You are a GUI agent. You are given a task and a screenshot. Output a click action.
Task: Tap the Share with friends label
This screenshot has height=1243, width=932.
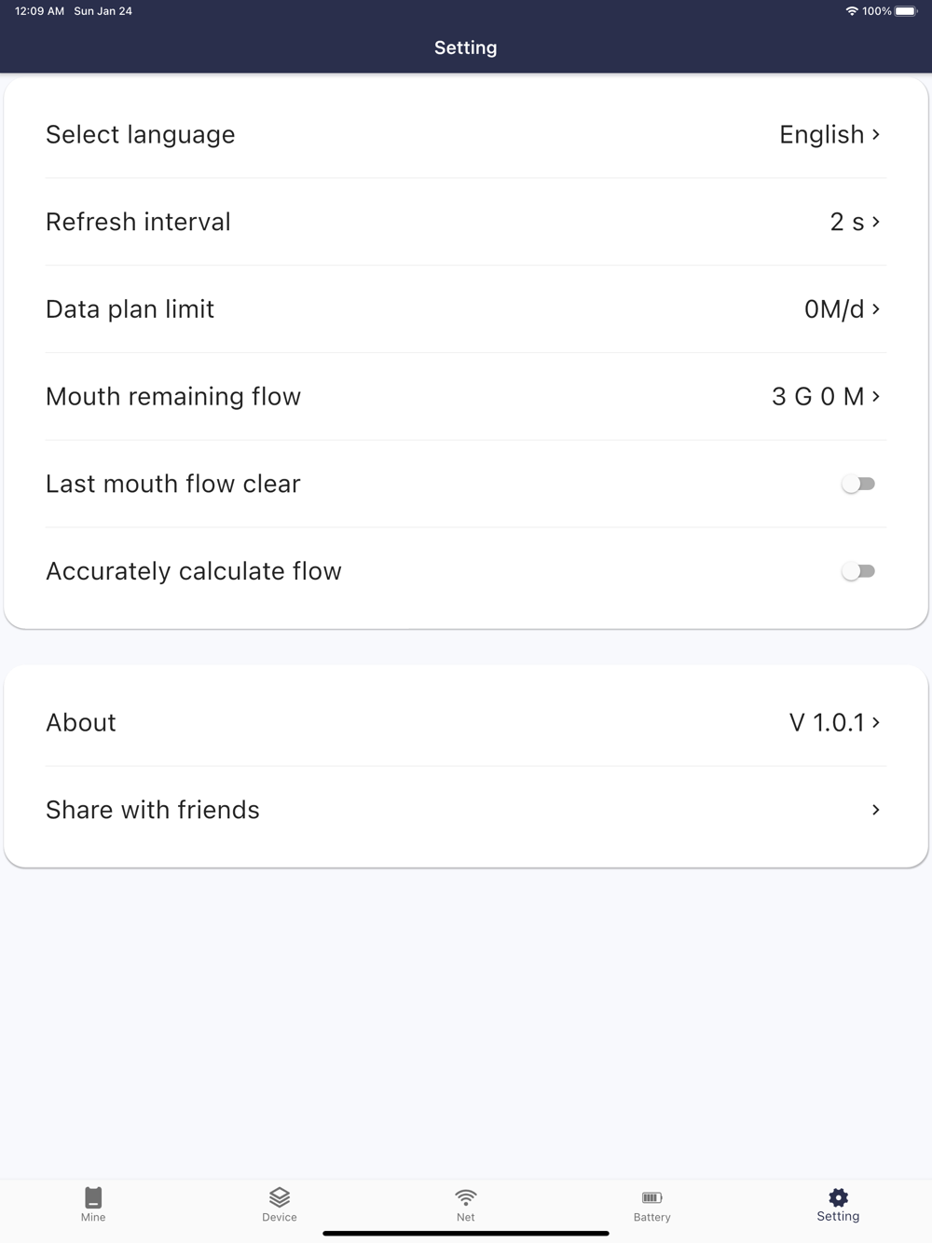(153, 810)
